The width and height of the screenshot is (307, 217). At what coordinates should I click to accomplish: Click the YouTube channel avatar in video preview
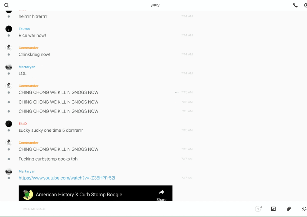pyautogui.click(x=28, y=194)
